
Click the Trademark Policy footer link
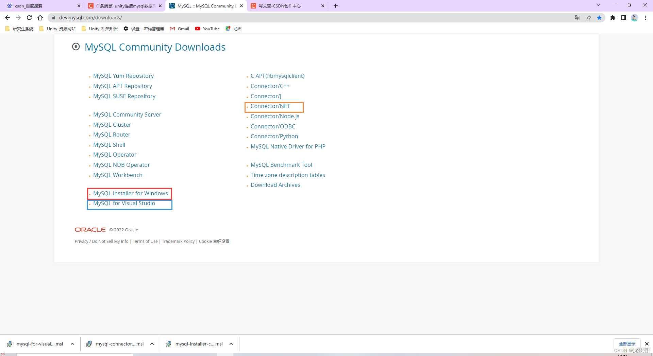pyautogui.click(x=178, y=241)
